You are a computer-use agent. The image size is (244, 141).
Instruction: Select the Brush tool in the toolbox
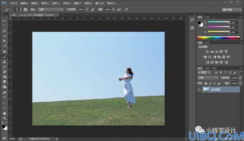[x=4, y=57]
